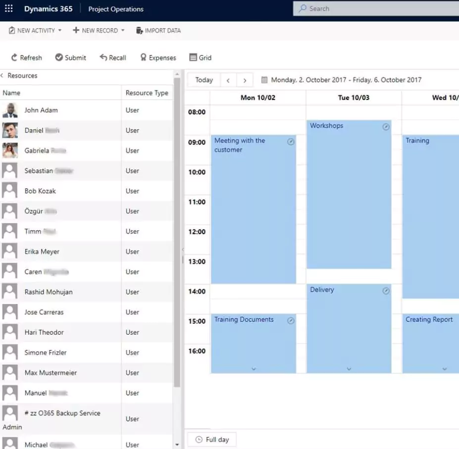
Task: Expand the Training Documents entry chevron
Action: (x=254, y=368)
